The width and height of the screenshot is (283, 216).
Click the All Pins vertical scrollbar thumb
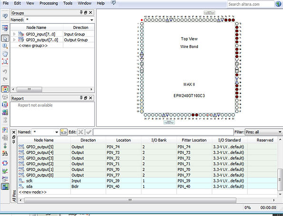coord(280,179)
